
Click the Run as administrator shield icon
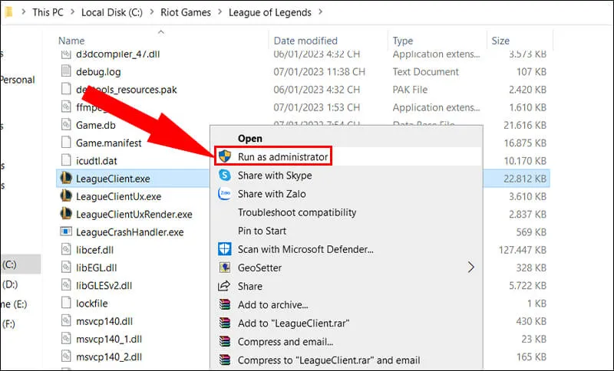point(225,156)
